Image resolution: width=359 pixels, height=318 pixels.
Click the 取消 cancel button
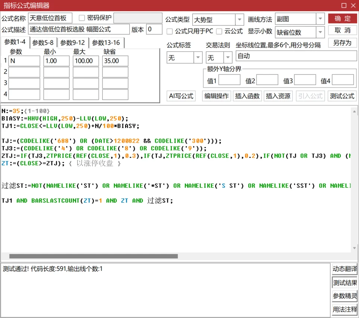click(342, 30)
